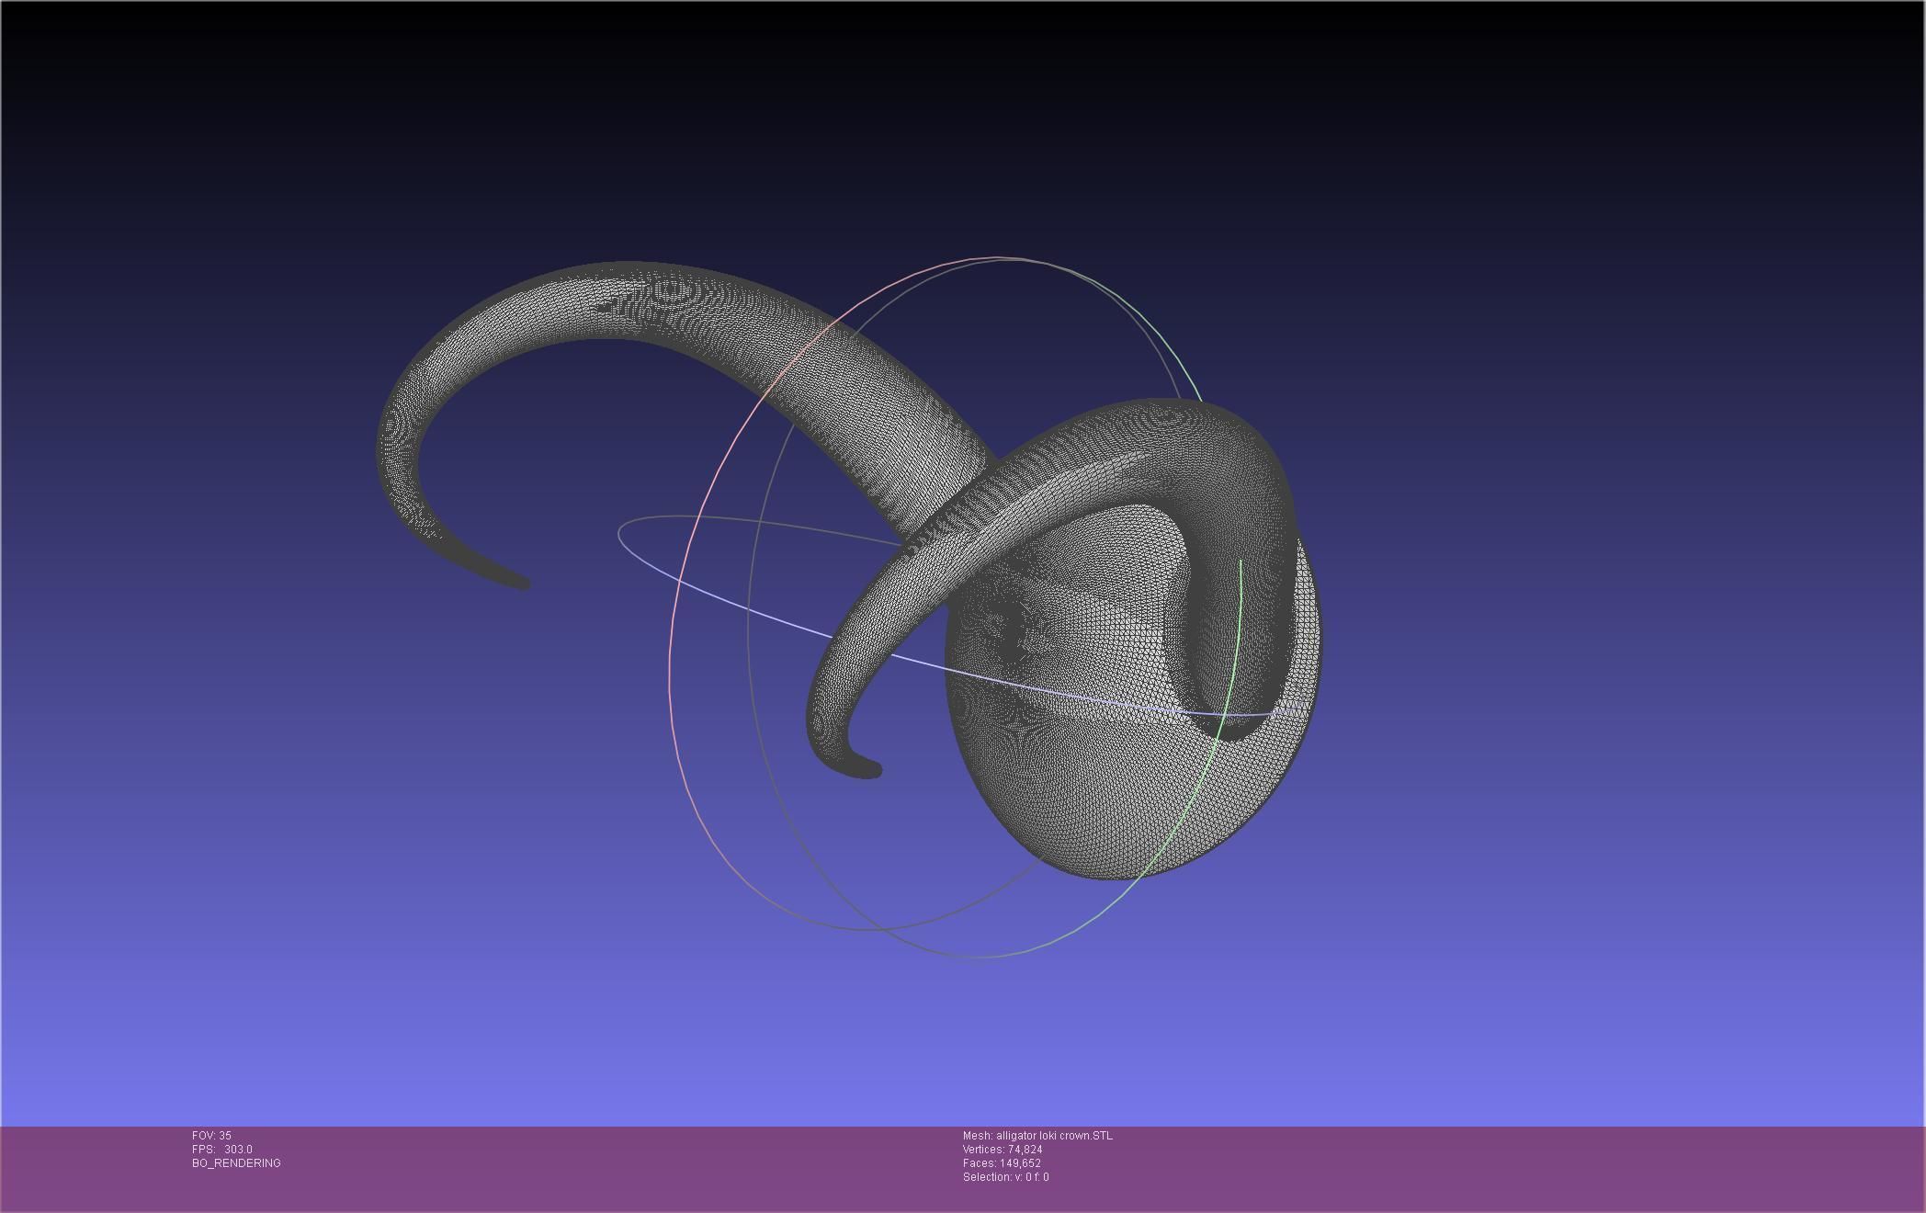Click the mesh name alligator loki crown.STL
1926x1213 pixels.
(x=1037, y=1136)
